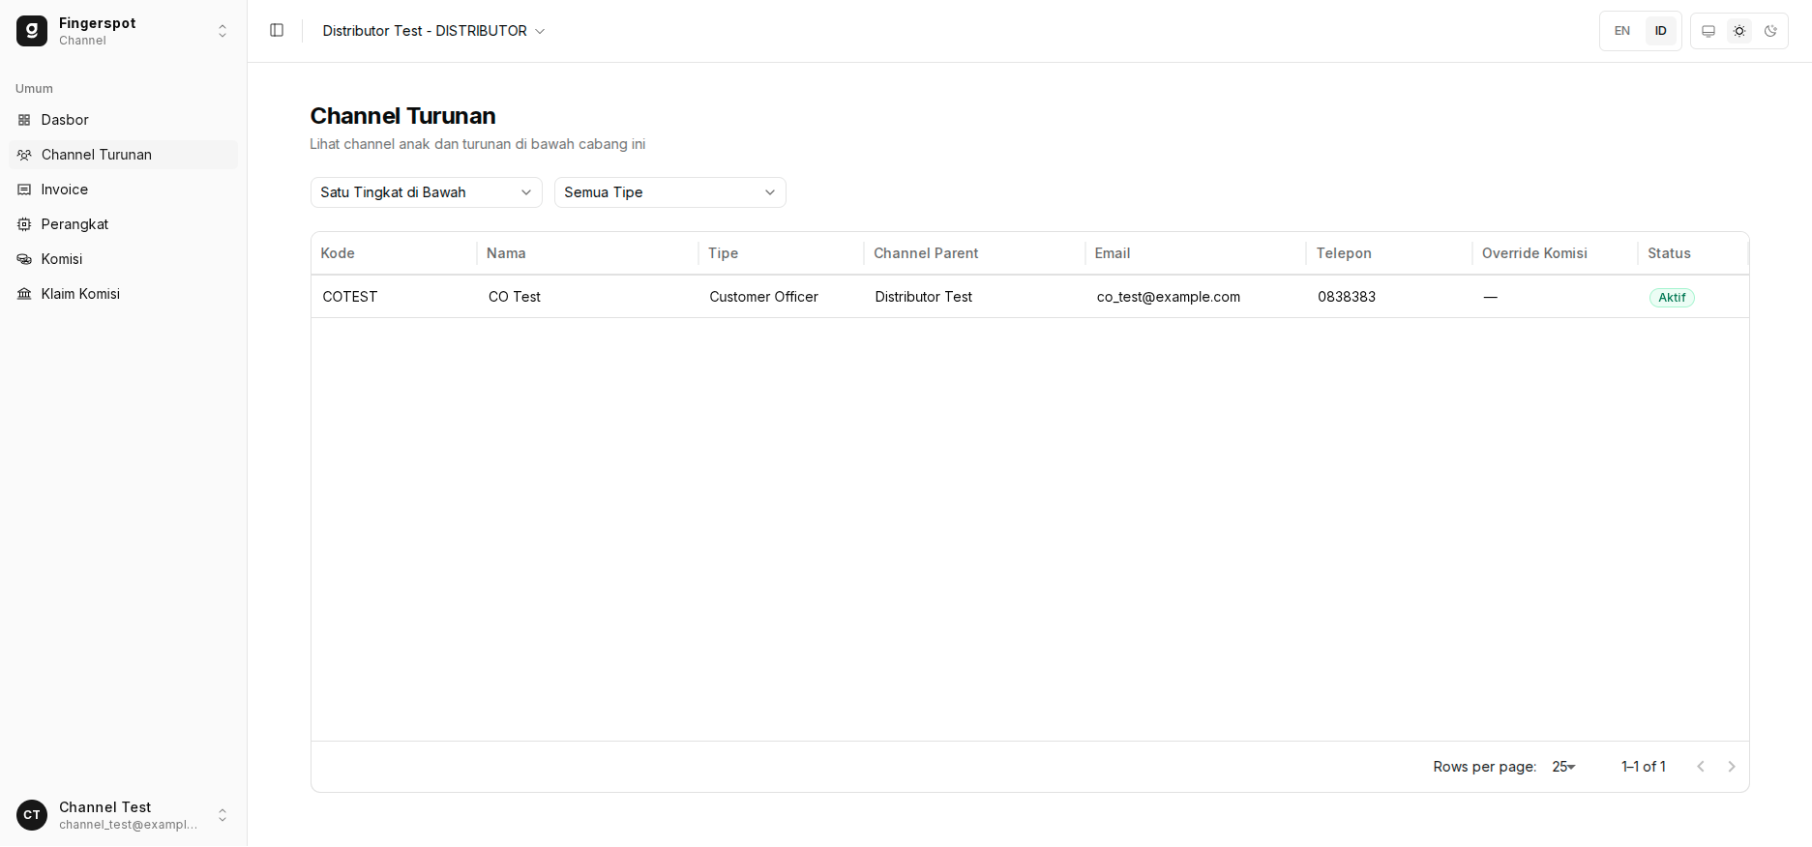Select ID language option
The height and width of the screenshot is (847, 1812).
point(1661,31)
